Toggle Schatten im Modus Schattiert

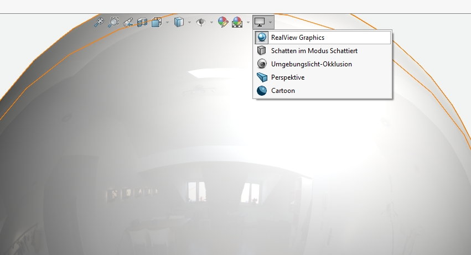(x=323, y=51)
